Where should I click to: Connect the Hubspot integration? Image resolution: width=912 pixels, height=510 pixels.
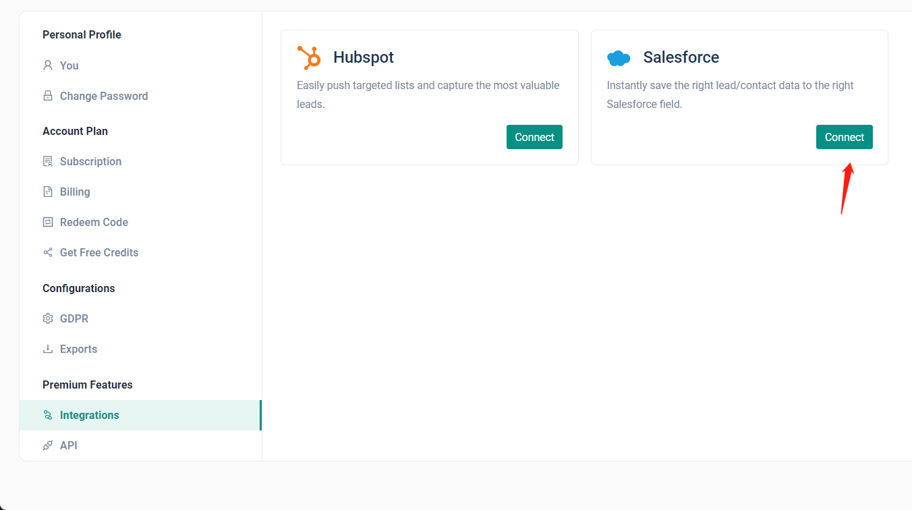534,137
